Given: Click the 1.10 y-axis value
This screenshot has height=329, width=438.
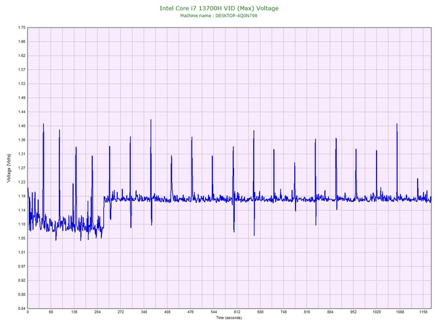Looking at the screenshot, I should pos(22,224).
